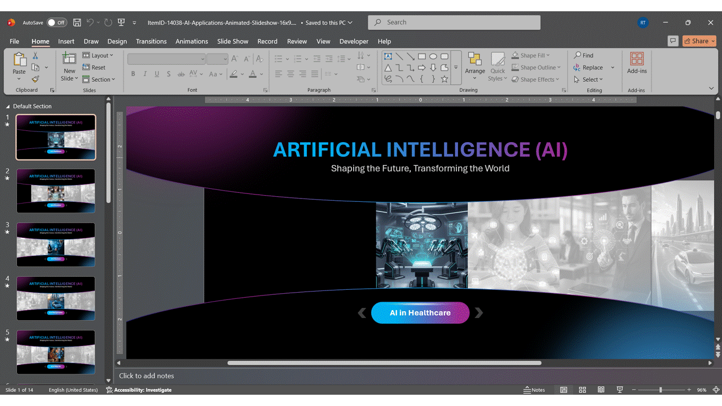Select slide 3 thumbnail
722x406 pixels.
coord(56,245)
